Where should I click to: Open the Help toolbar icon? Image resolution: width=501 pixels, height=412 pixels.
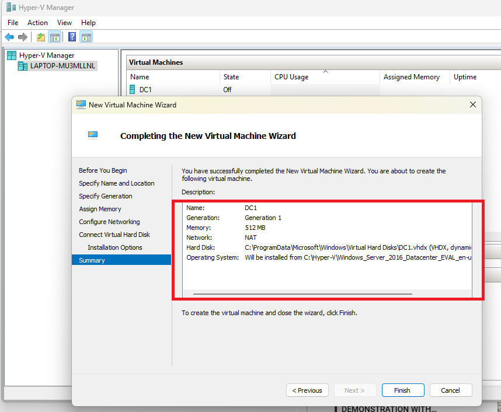tap(72, 37)
